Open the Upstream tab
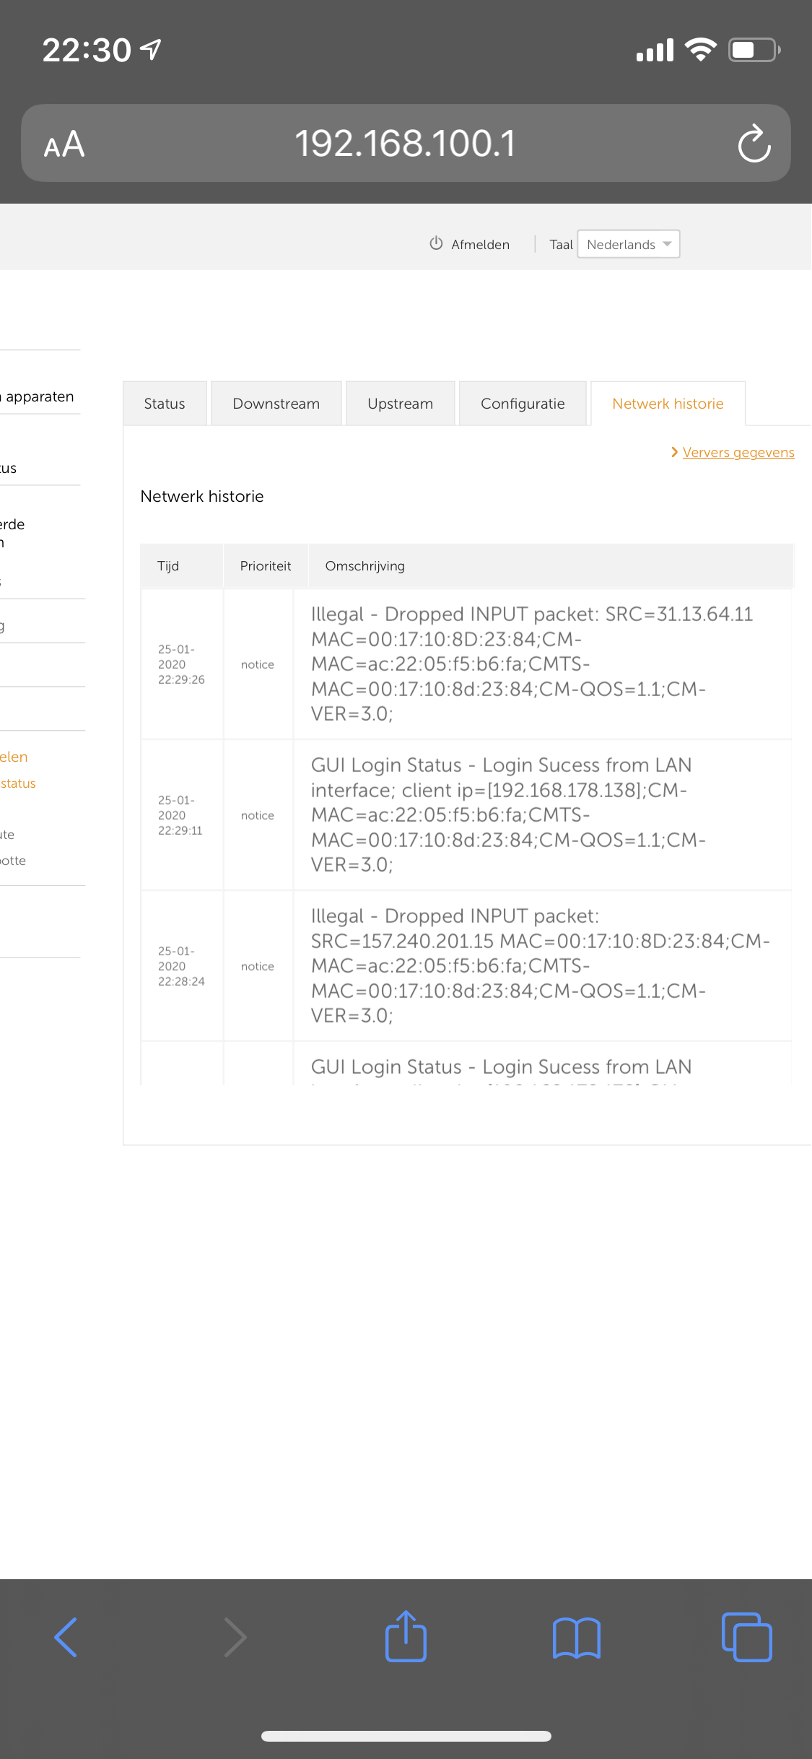 click(x=400, y=404)
